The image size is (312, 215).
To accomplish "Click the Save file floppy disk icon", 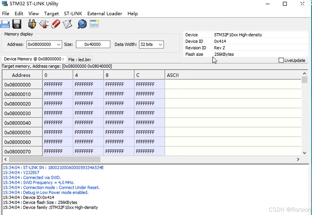I will pyautogui.click(x=17, y=24).
